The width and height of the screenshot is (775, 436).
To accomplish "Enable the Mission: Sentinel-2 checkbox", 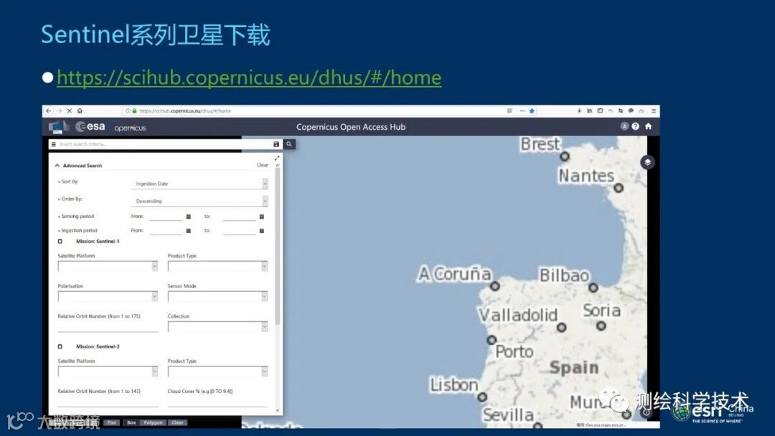I will [x=60, y=346].
